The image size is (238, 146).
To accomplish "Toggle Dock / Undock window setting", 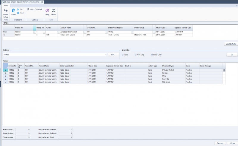I will (35, 9).
